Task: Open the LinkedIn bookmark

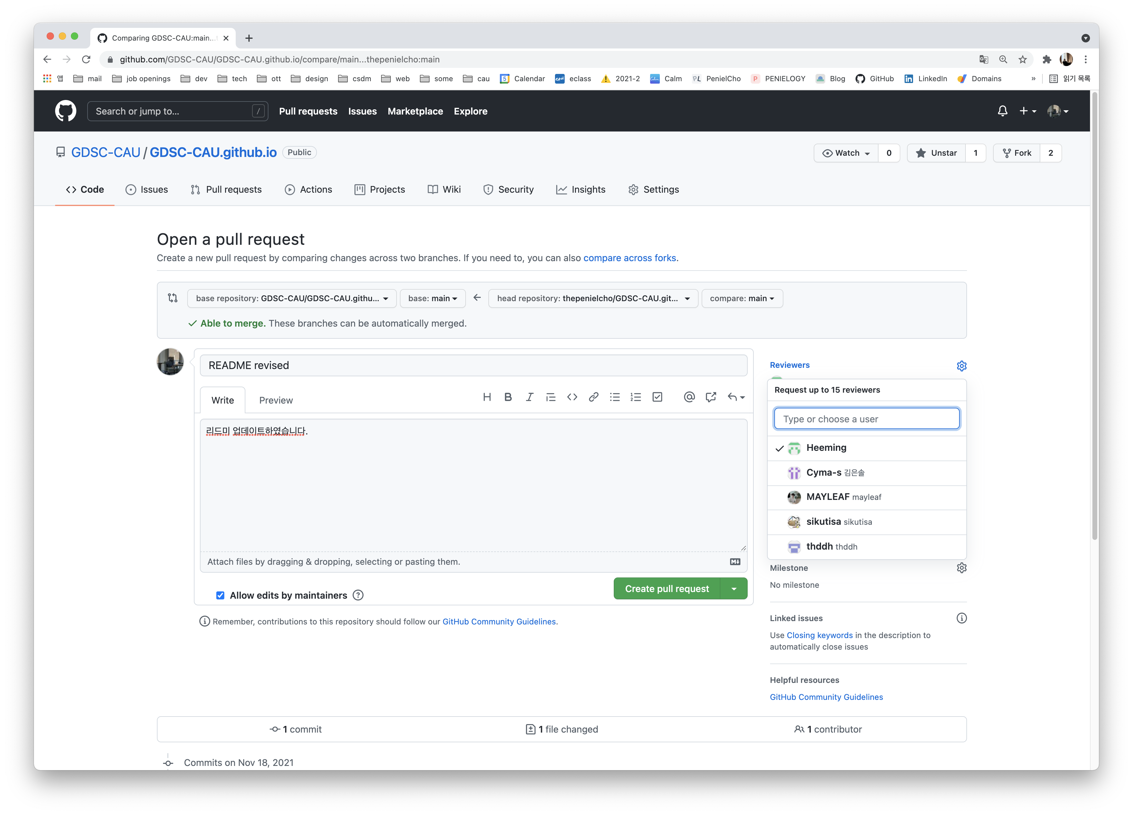Action: 925,78
